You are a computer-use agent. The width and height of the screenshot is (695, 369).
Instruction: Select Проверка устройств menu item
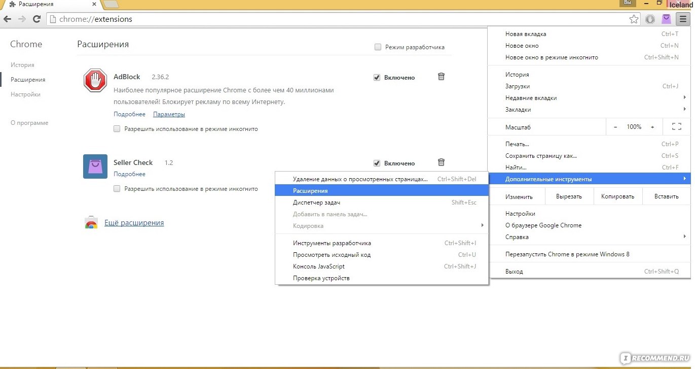pyautogui.click(x=382, y=278)
